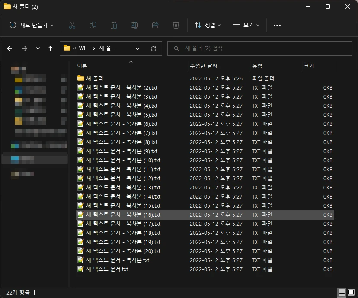Select file 복사본 (20).txt

(x=205, y=251)
